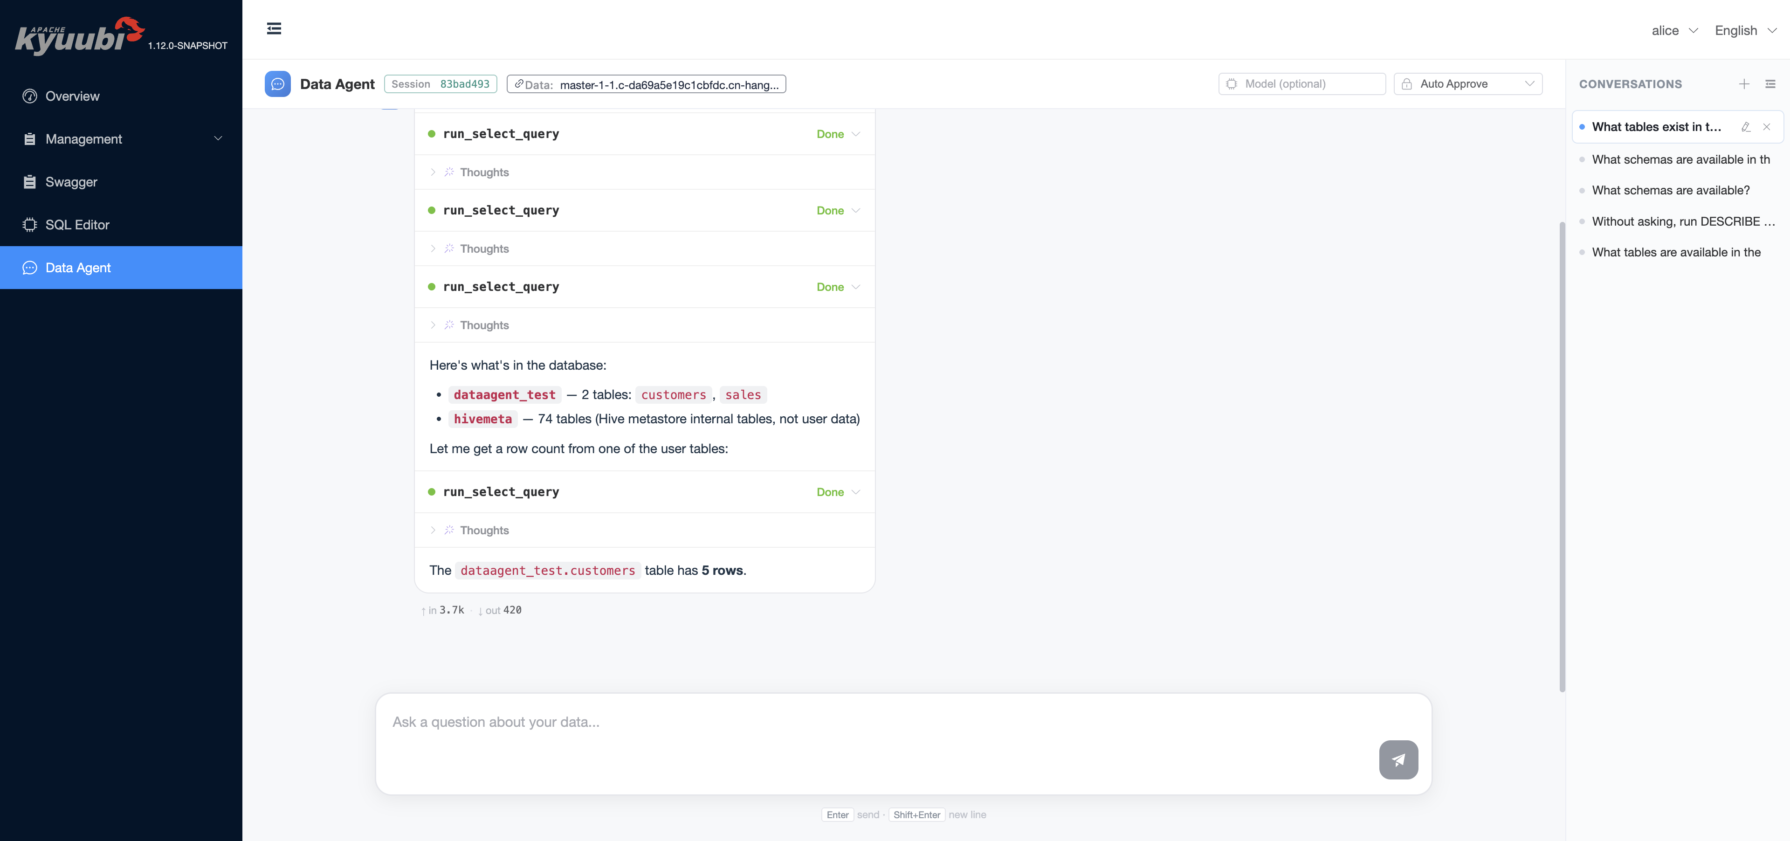
Task: Click the sparkle icon beside first Thoughts
Action: (x=449, y=172)
